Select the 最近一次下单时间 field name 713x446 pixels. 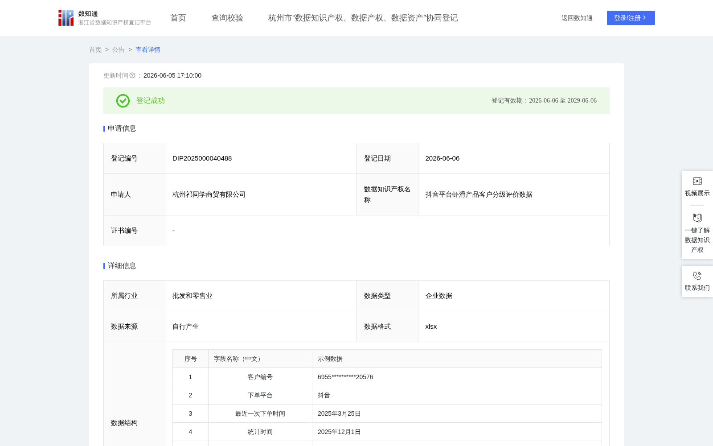260,413
